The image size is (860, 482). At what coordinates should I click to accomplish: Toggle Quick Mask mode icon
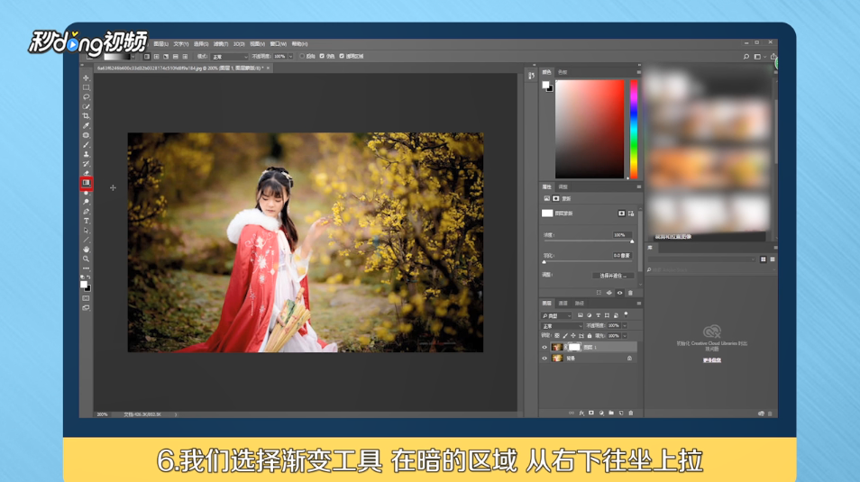87,298
